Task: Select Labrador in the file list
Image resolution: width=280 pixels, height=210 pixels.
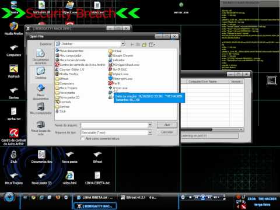Action: point(117,60)
